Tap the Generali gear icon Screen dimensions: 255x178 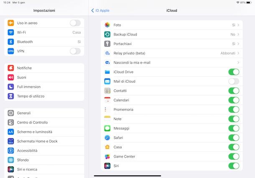point(11,113)
